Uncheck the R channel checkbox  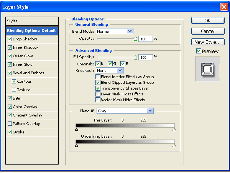tap(99, 63)
